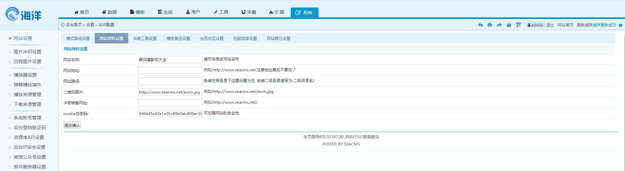
Task: Click the home icon beside 后台首页 breadcrumb
Action: point(63,25)
